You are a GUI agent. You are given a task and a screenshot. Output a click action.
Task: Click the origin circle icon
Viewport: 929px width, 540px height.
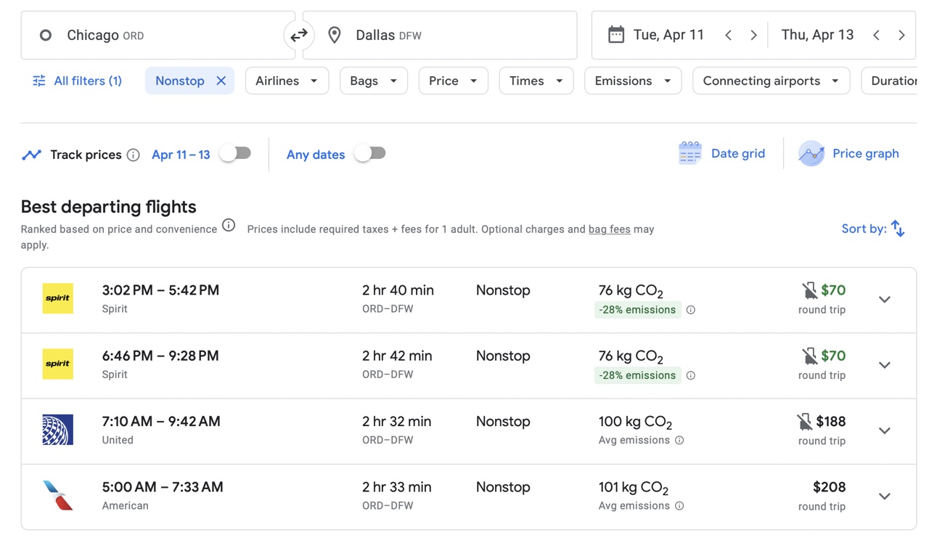46,35
